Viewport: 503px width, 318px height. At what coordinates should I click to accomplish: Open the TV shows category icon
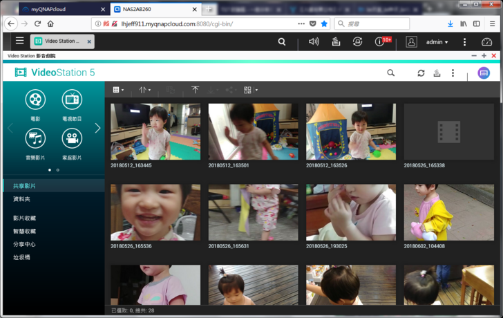(72, 100)
